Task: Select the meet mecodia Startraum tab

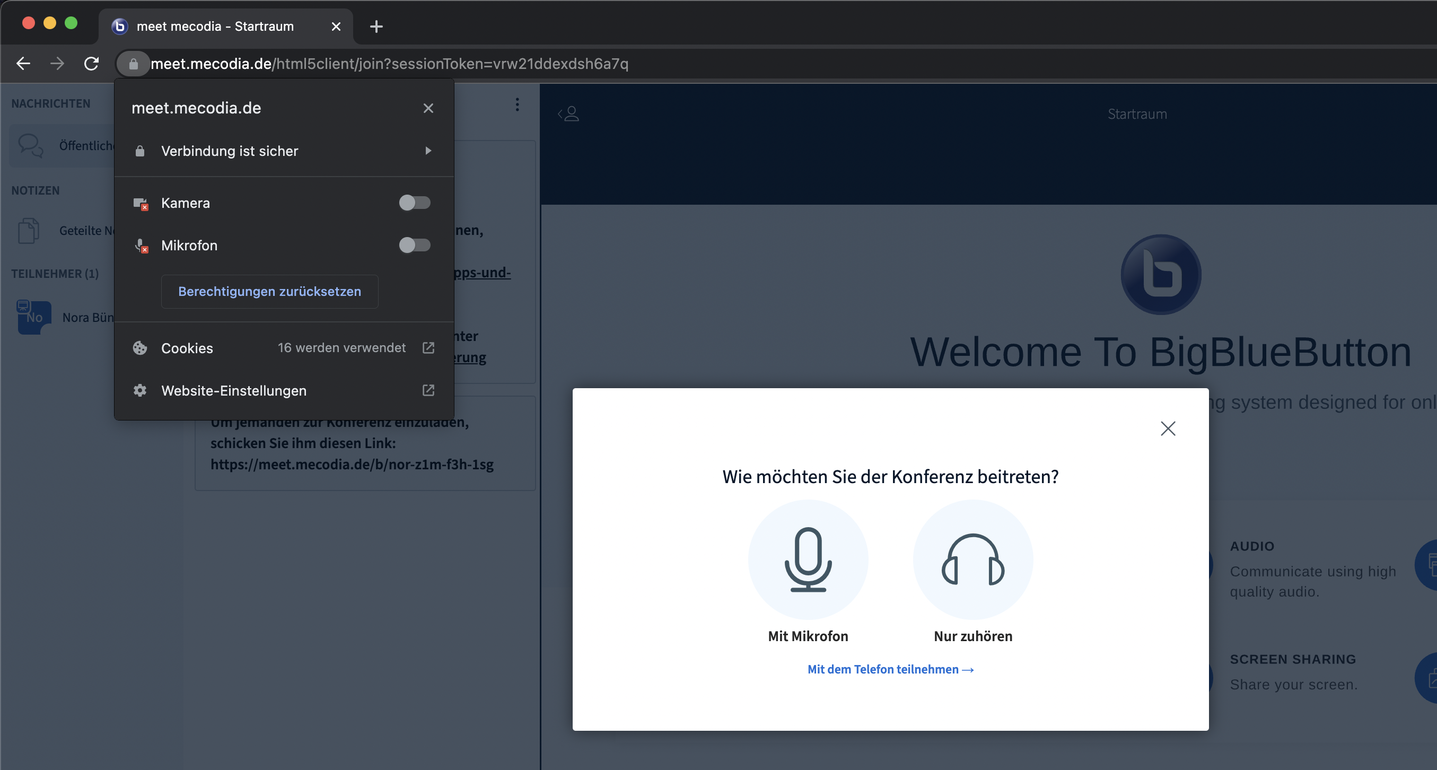Action: tap(215, 26)
